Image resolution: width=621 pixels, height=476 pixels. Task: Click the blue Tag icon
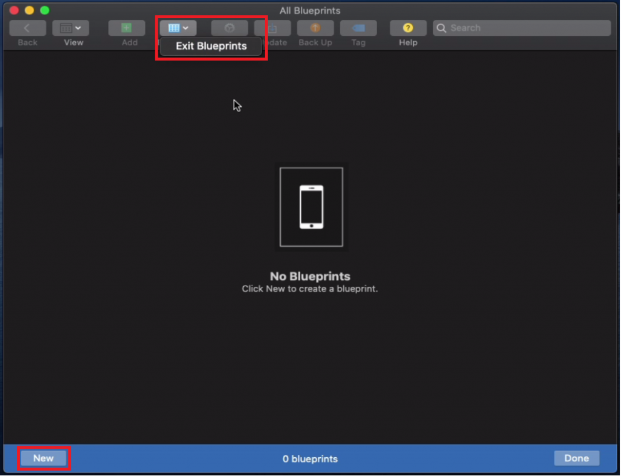(358, 28)
